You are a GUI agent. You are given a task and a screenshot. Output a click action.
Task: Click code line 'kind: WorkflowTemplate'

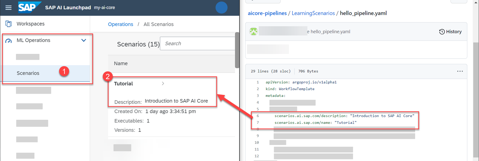(290, 89)
